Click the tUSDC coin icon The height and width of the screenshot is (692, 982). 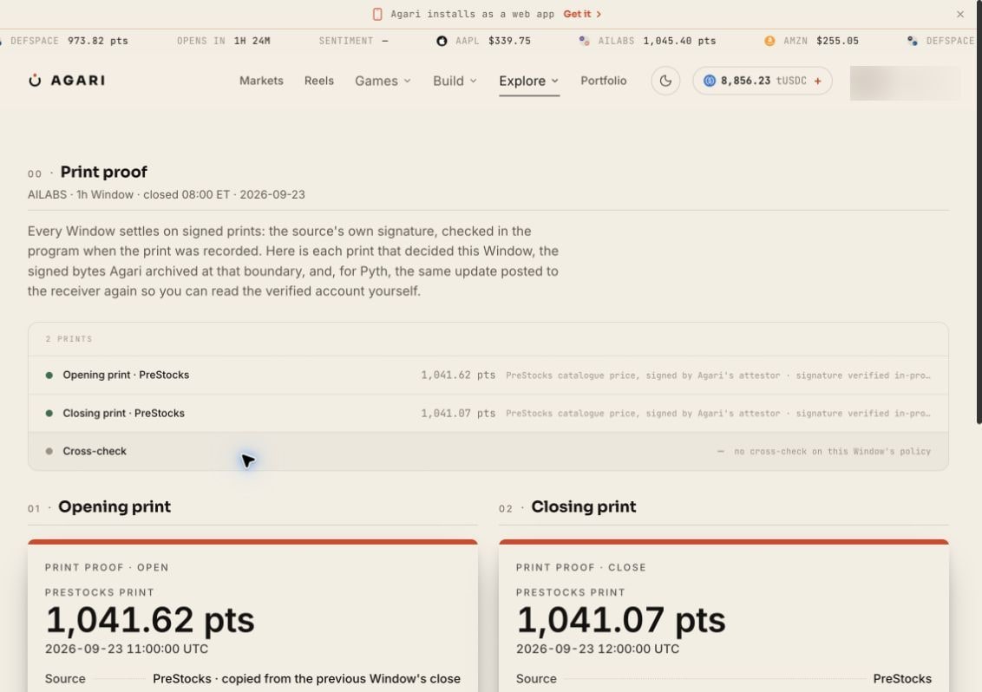(x=709, y=81)
